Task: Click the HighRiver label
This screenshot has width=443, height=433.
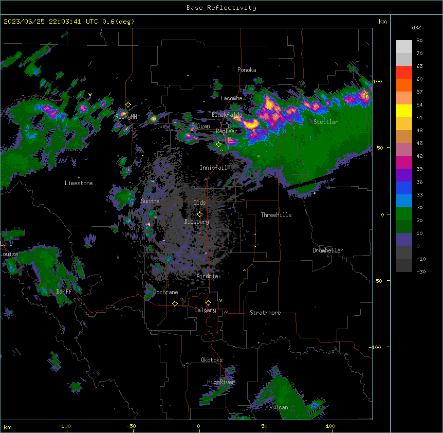Action: (x=221, y=382)
